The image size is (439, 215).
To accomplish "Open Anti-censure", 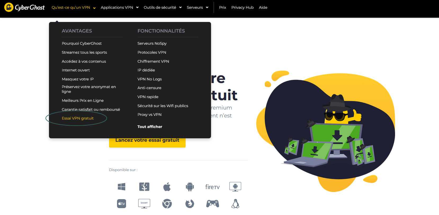I will (149, 88).
